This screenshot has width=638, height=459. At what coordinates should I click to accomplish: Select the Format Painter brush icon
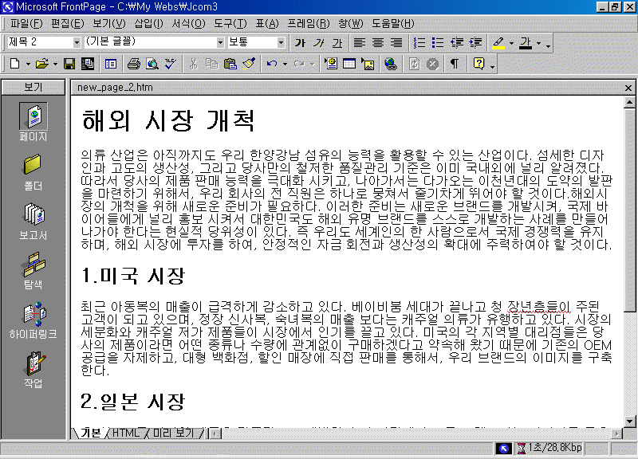249,64
